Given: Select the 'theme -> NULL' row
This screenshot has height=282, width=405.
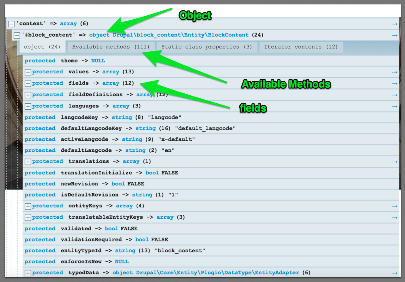Looking at the screenshot, I should coord(211,61).
